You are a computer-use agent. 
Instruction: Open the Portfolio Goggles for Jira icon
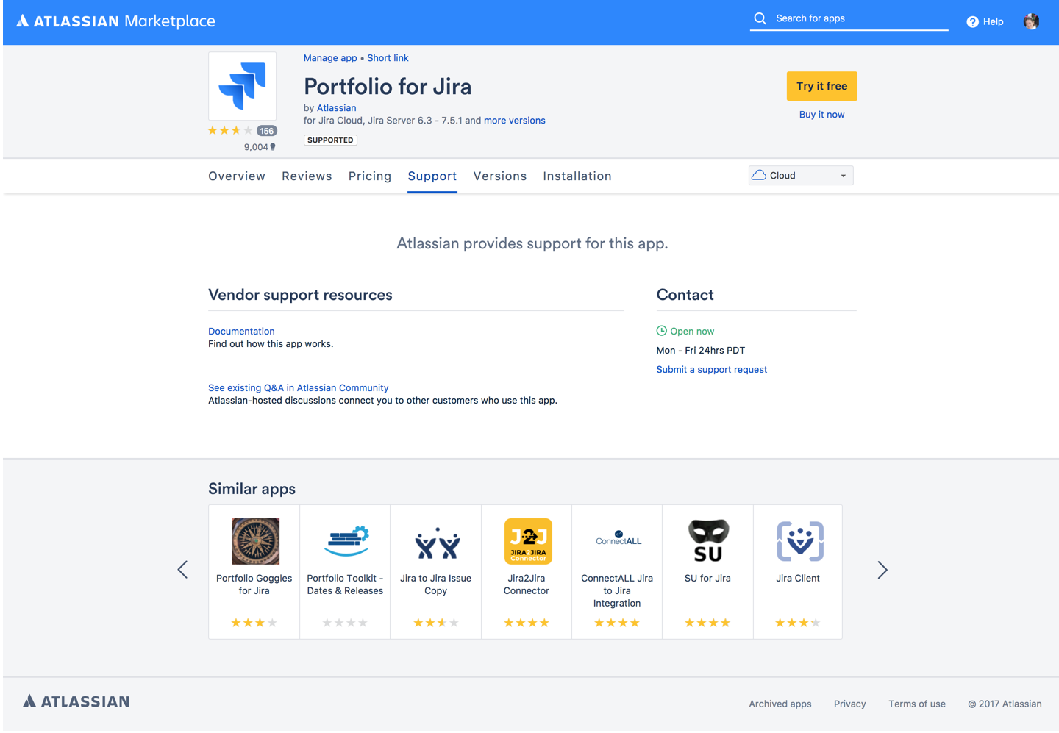255,541
